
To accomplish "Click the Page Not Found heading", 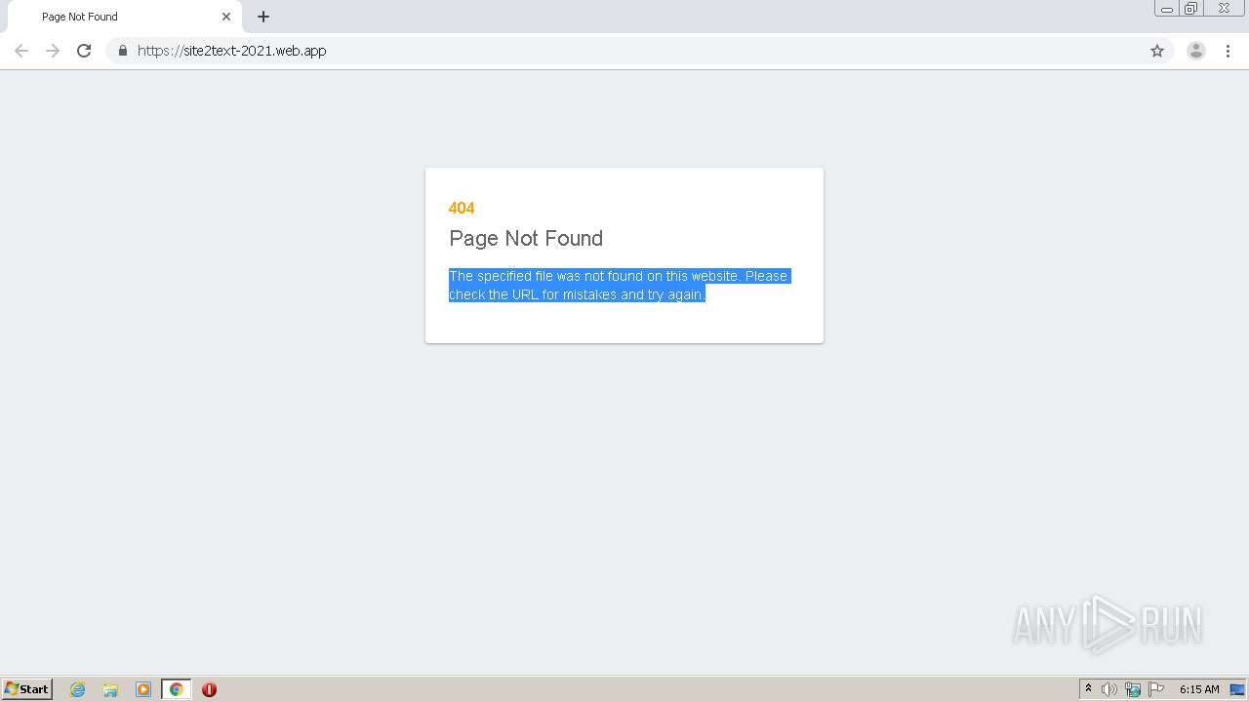I will (526, 238).
